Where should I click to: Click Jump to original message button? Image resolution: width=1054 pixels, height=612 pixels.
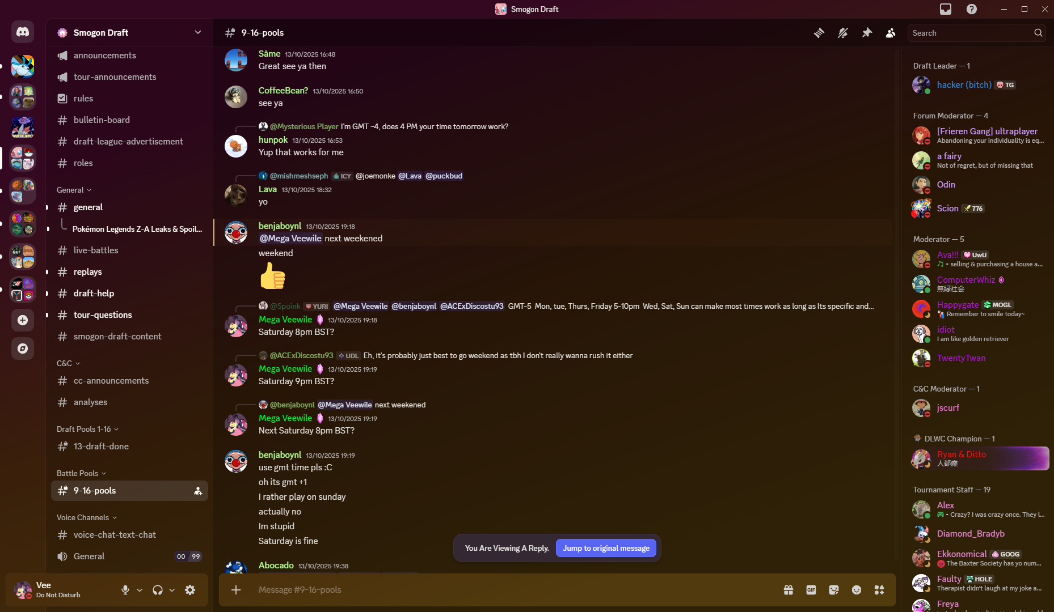[606, 548]
